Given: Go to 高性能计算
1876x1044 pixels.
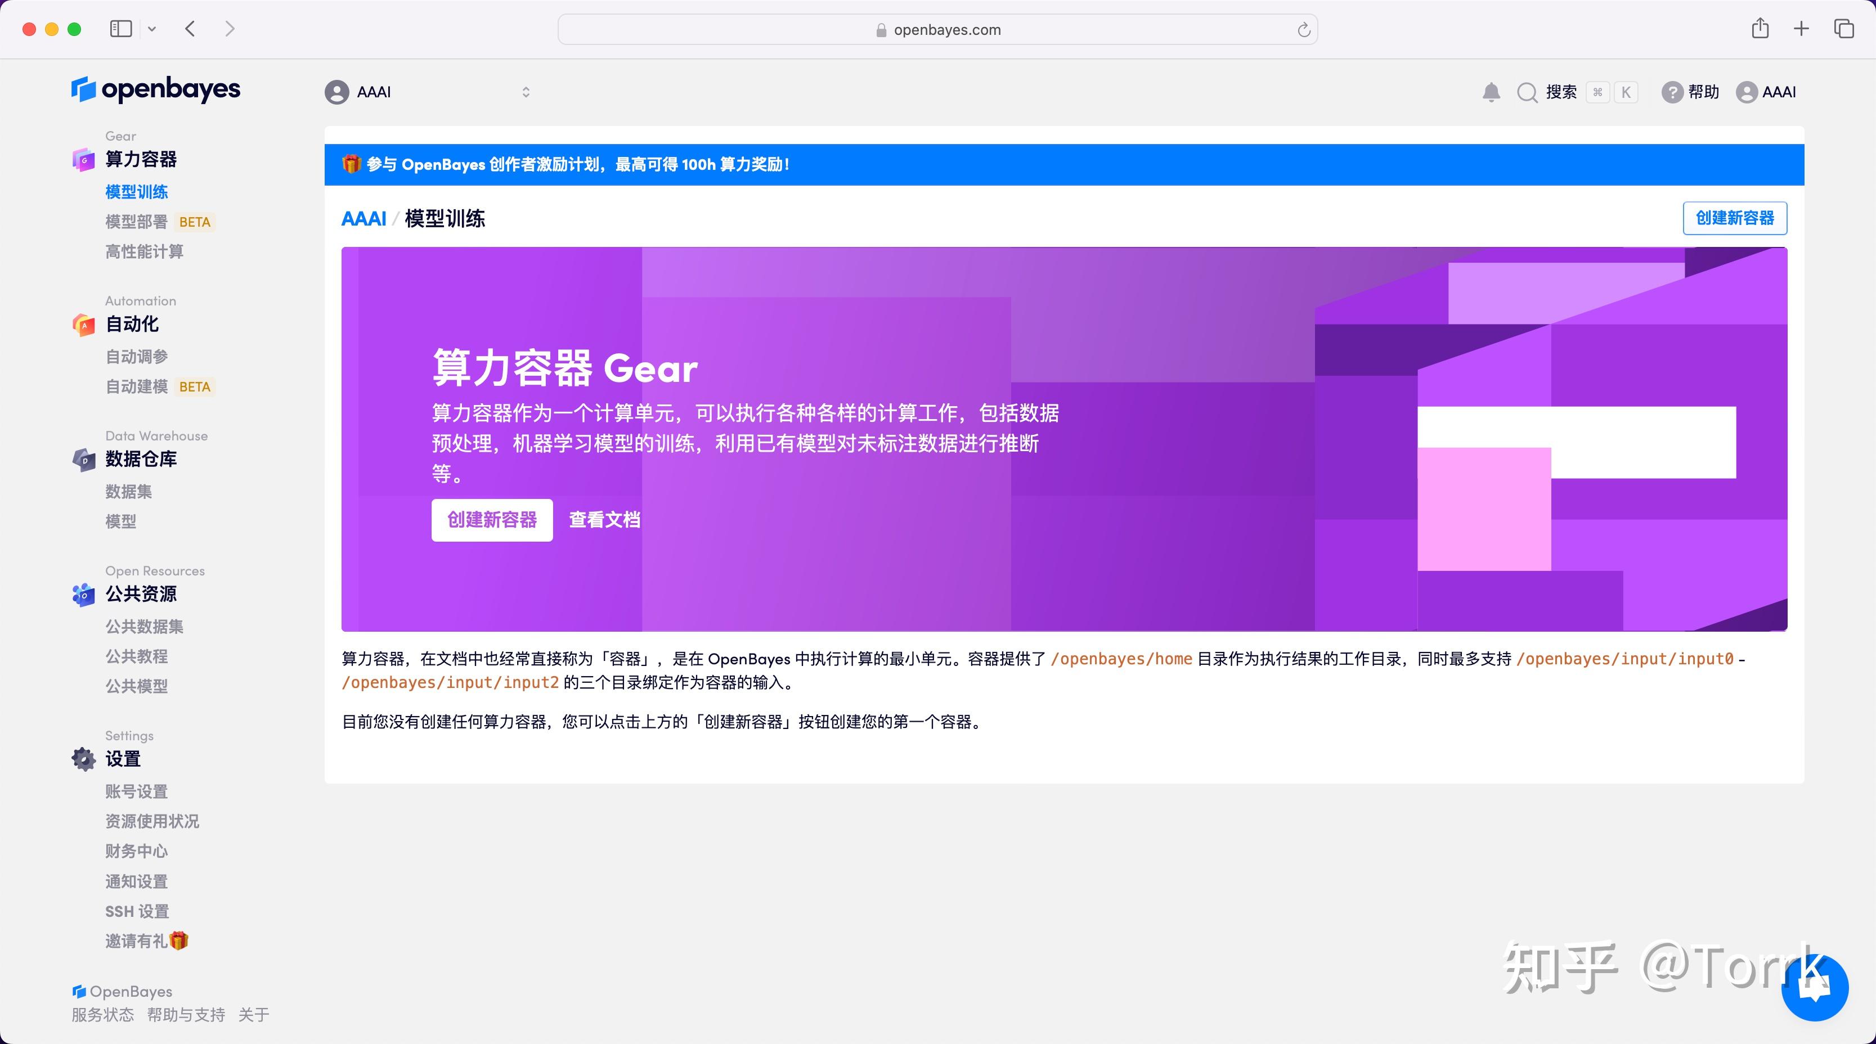Looking at the screenshot, I should 144,252.
